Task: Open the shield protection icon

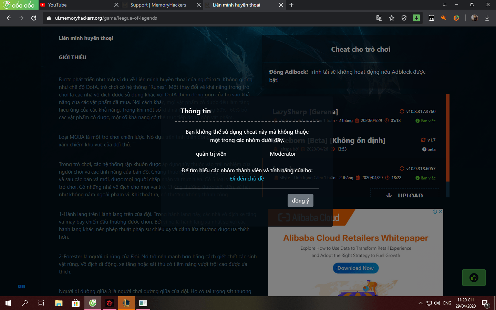Action: [x=404, y=18]
